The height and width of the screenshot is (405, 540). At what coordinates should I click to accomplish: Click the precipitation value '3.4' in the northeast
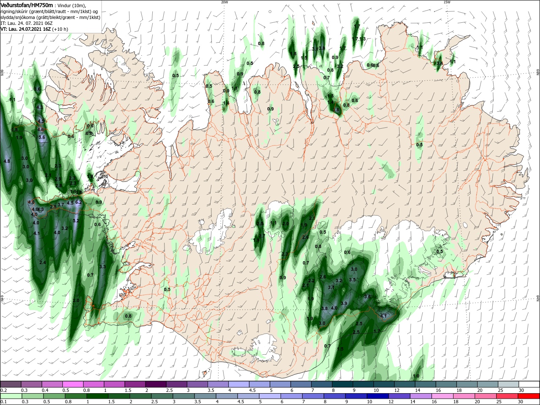[x=439, y=63]
